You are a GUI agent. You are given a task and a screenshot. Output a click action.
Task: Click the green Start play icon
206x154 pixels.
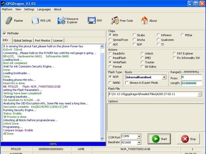pos(156,139)
